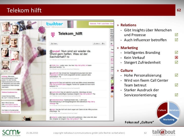This screenshot has height=138, width=184.
Task: Click the @moehrenfeld mention
Action: point(55,92)
